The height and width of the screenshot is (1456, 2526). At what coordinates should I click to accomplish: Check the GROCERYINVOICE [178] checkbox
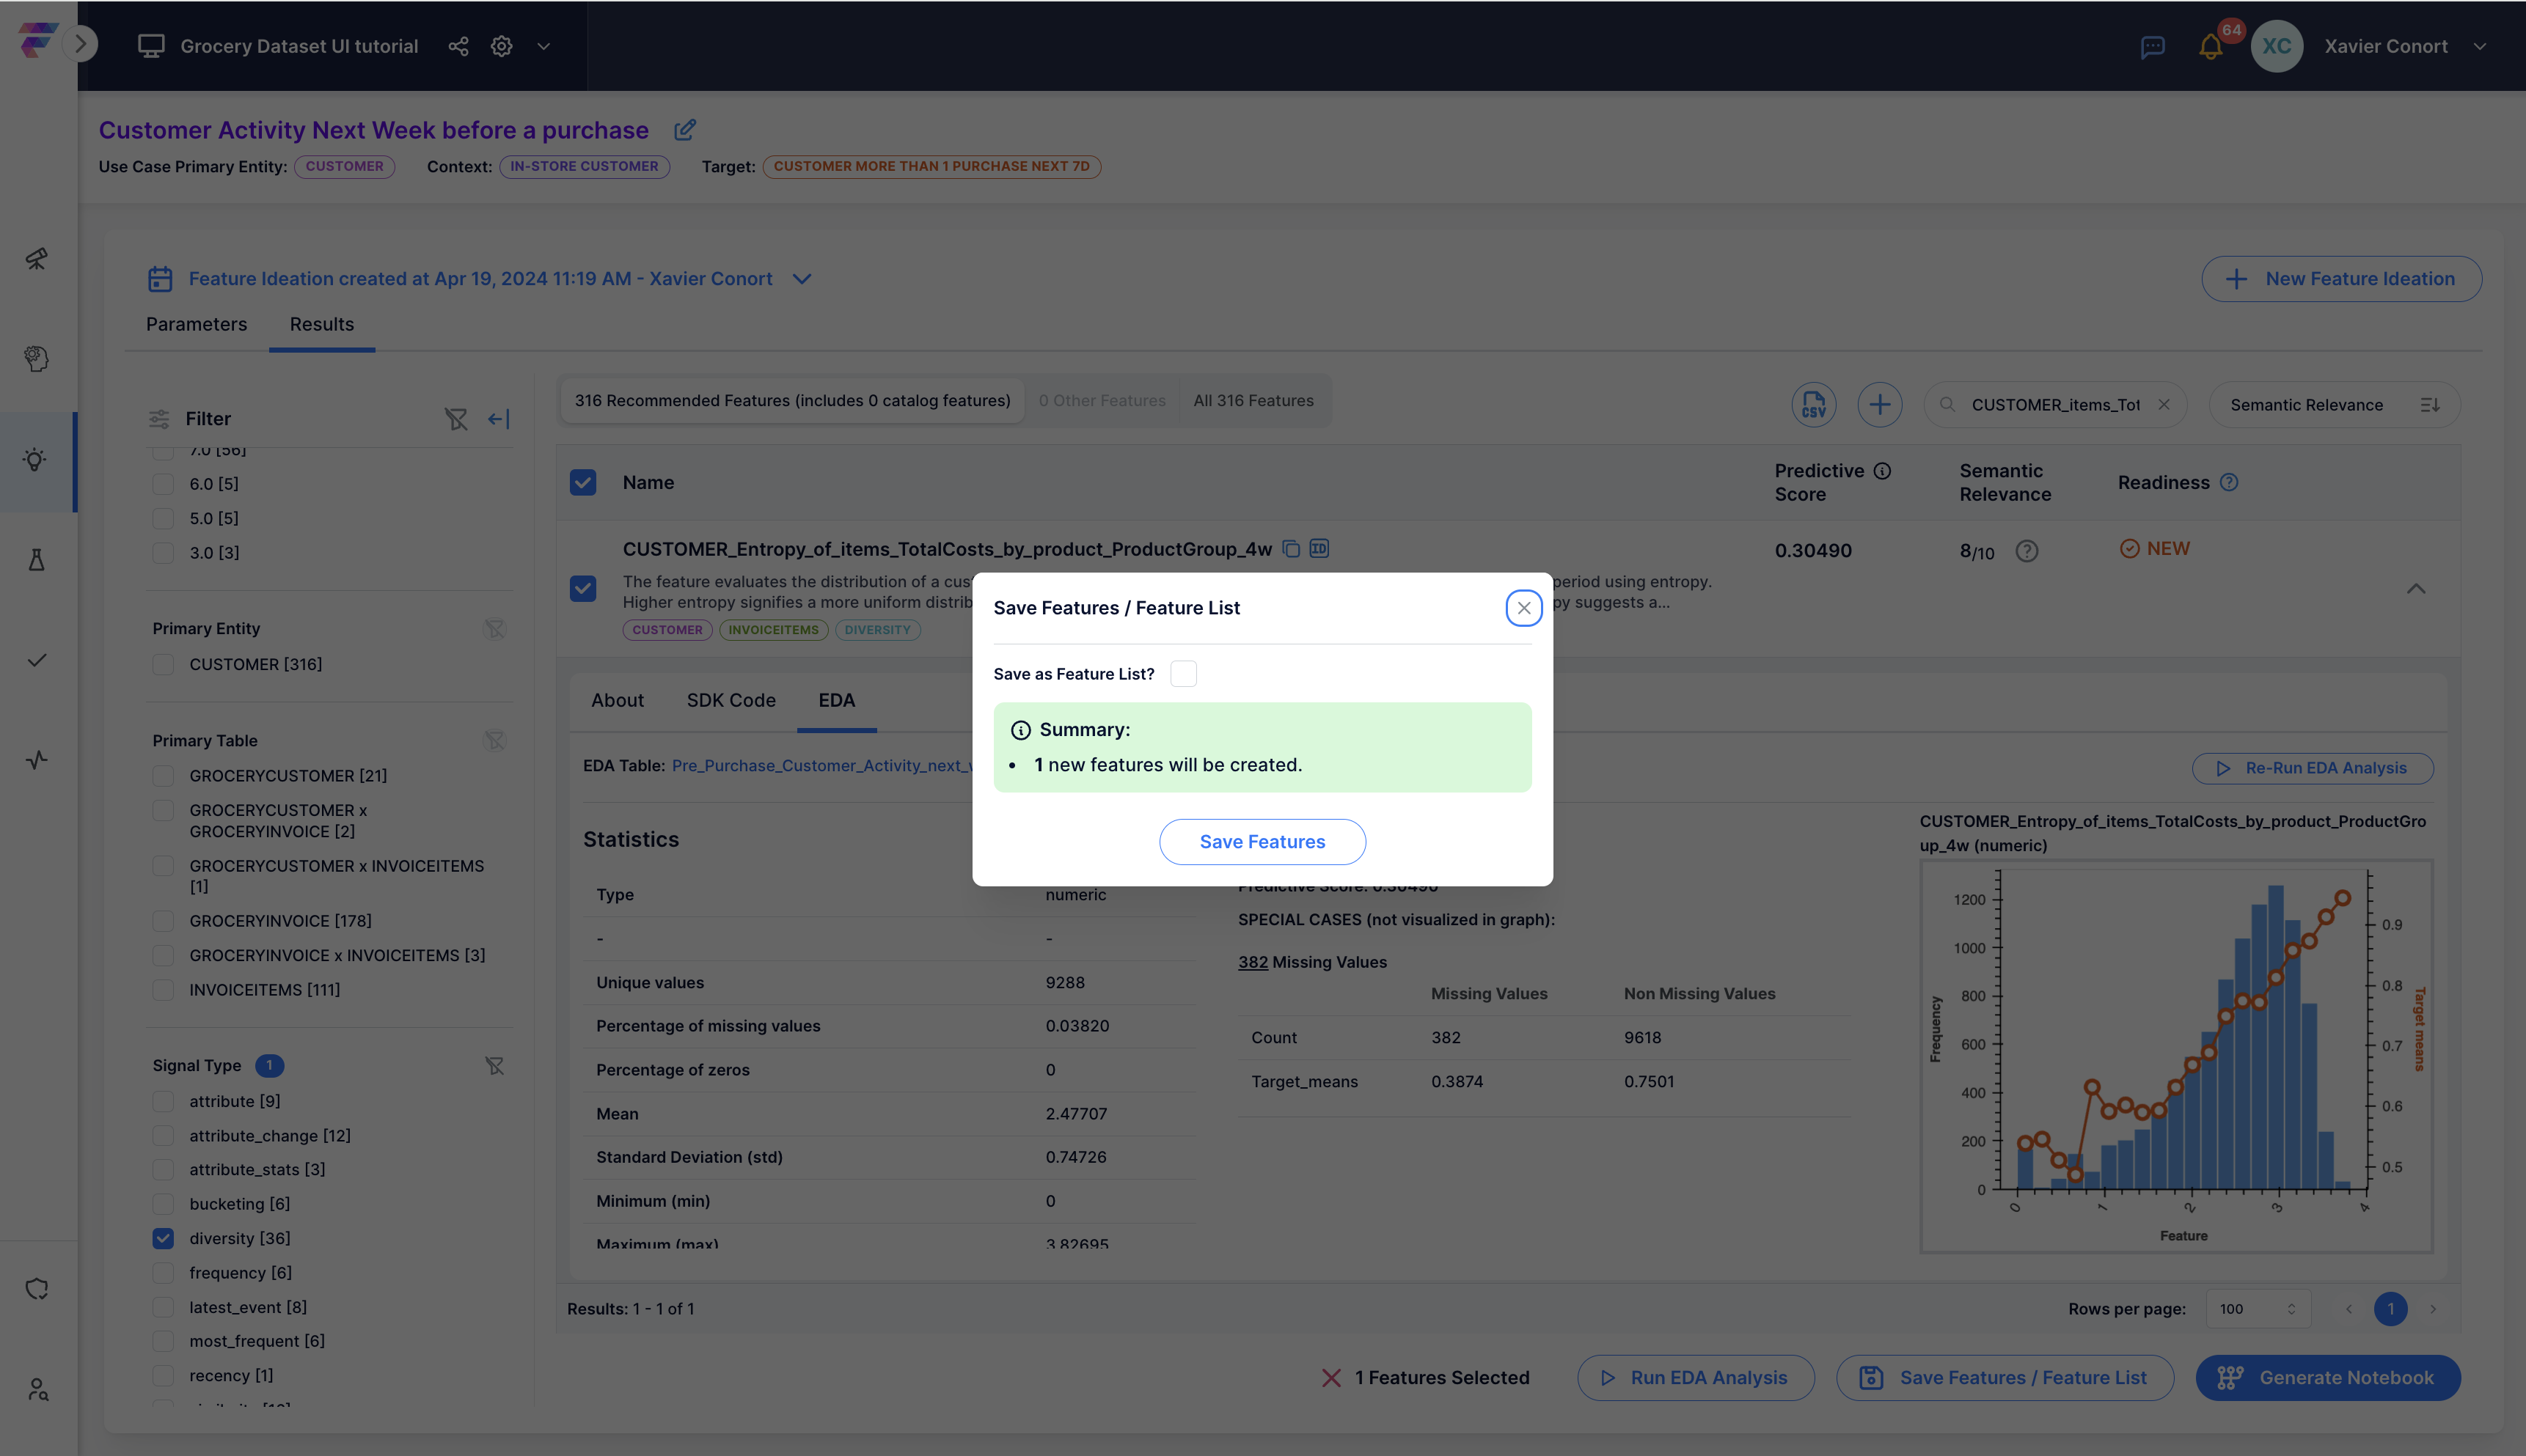163,921
